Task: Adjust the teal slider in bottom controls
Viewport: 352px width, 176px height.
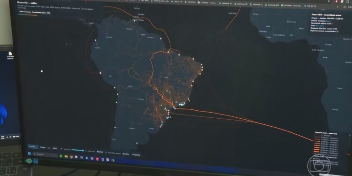Action: tap(77, 150)
